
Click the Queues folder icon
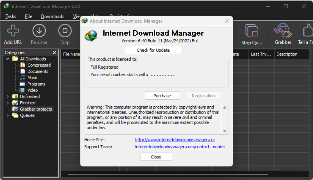point(15,115)
